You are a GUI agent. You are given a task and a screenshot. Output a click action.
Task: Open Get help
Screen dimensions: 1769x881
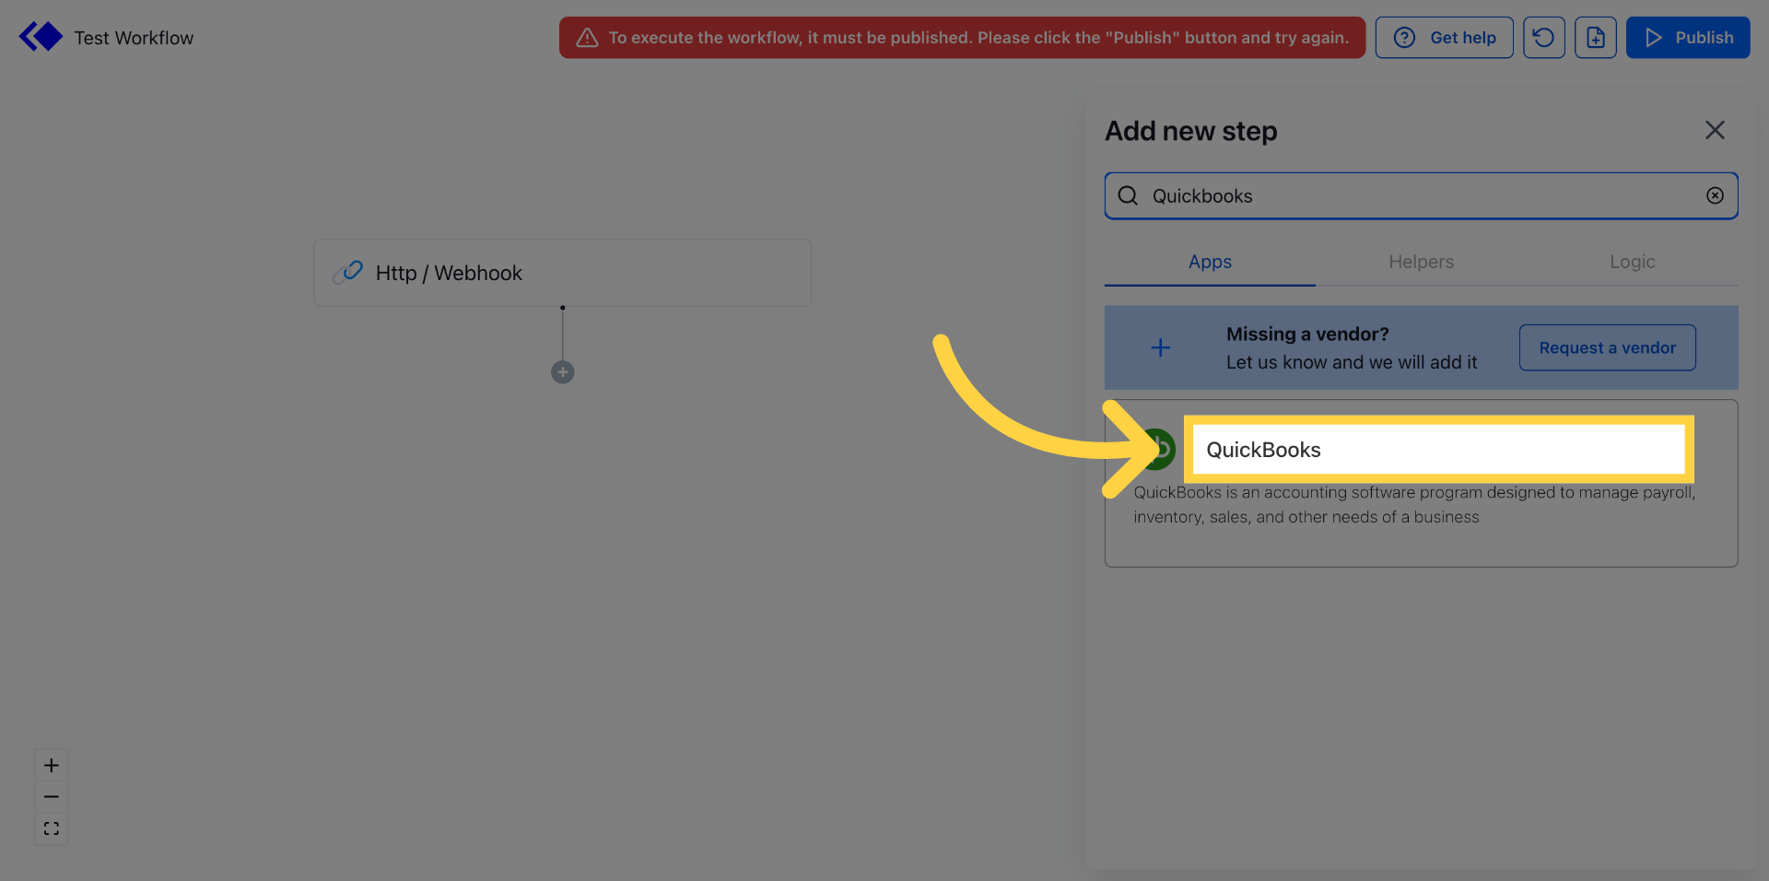pyautogui.click(x=1444, y=37)
